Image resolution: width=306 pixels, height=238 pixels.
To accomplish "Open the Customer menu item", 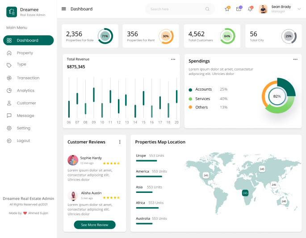I will point(26,103).
